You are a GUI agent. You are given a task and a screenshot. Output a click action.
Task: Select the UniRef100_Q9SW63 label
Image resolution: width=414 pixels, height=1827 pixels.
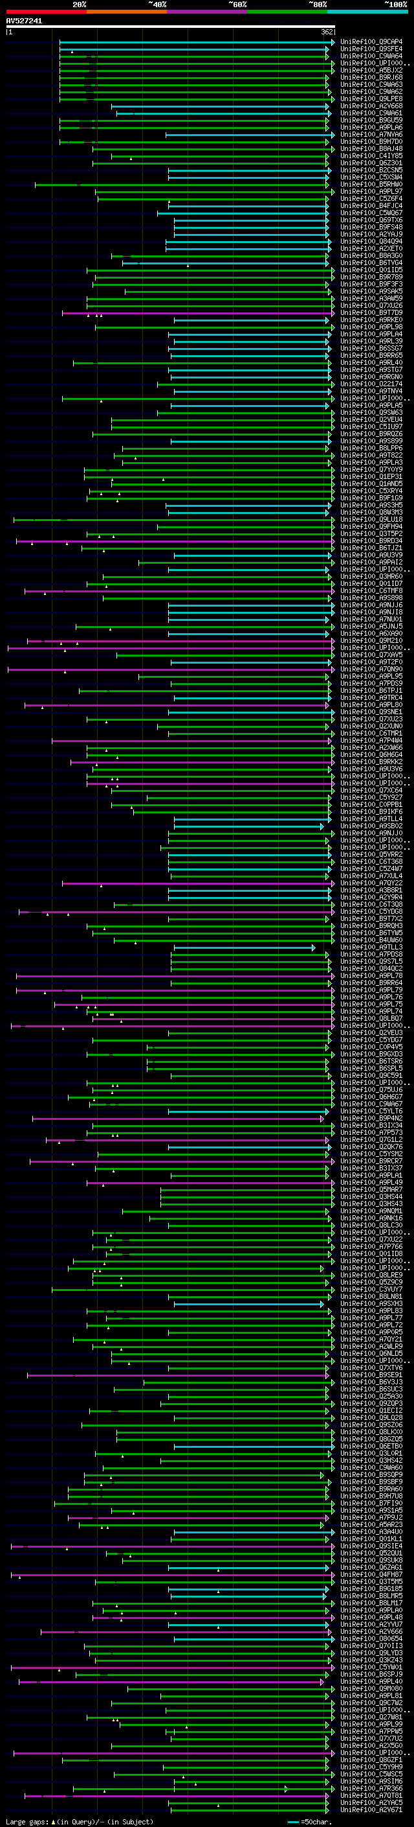click(371, 412)
